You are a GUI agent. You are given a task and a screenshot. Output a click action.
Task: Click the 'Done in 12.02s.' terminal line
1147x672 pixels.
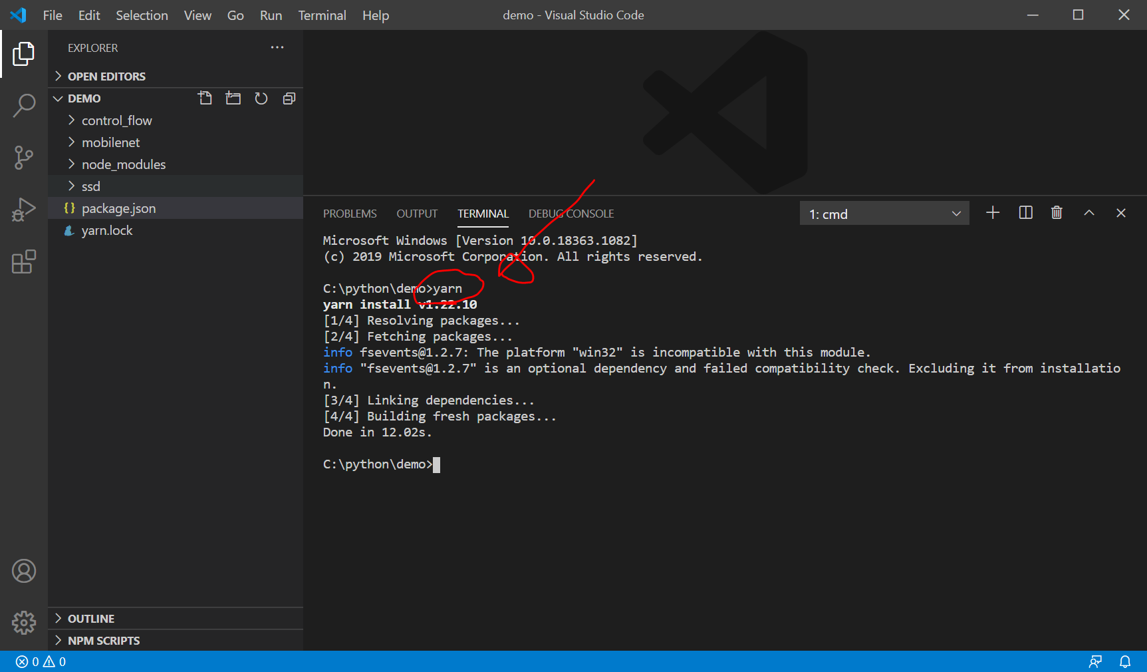(x=377, y=432)
